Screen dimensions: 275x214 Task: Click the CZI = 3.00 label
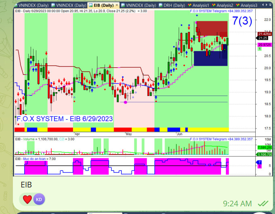click(67, 139)
